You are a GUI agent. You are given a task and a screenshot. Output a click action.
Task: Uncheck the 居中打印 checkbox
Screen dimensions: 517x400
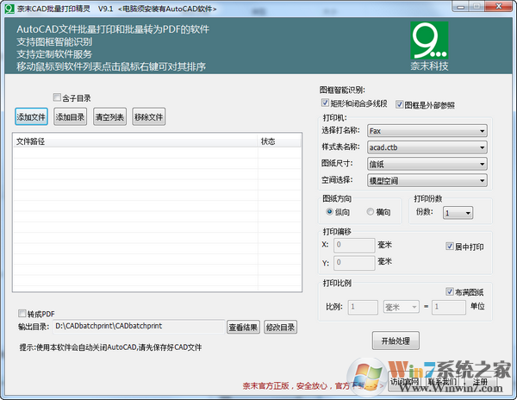450,247
